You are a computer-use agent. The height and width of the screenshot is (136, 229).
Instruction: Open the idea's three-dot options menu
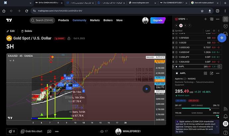pos(57,131)
